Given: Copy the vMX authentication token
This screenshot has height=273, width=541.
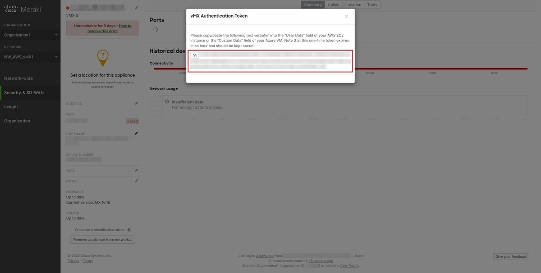Looking at the screenshot, I should pyautogui.click(x=195, y=55).
